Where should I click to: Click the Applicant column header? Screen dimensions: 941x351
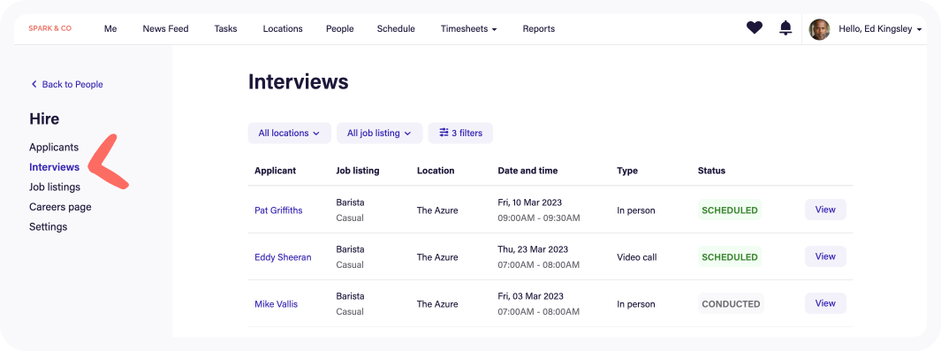[x=276, y=171]
